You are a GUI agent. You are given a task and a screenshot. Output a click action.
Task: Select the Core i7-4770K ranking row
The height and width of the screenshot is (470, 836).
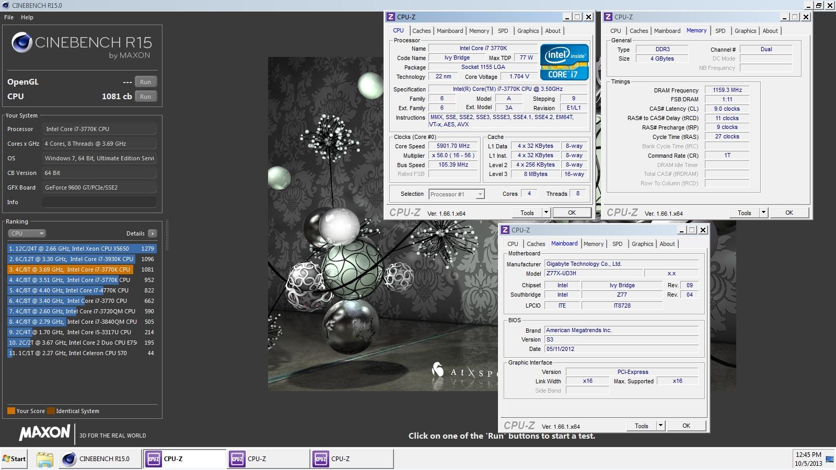[x=82, y=290]
